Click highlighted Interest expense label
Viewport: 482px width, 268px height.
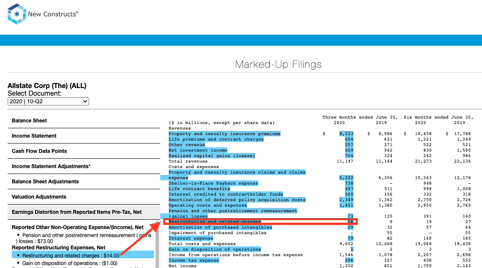(191, 238)
